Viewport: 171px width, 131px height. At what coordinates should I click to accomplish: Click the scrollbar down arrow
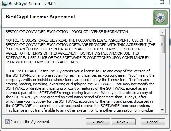[x=162, y=110]
